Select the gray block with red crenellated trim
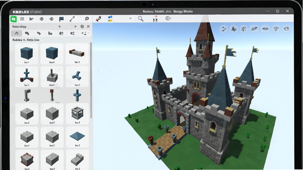The image size is (303, 170). click(27, 160)
